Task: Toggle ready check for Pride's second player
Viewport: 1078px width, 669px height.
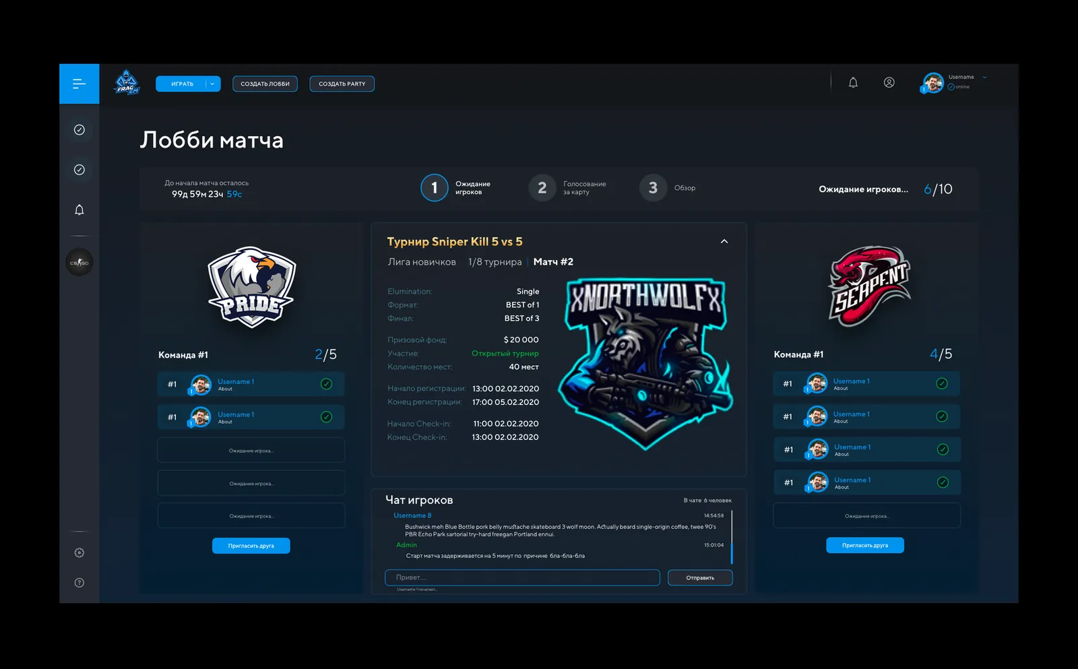Action: (327, 417)
